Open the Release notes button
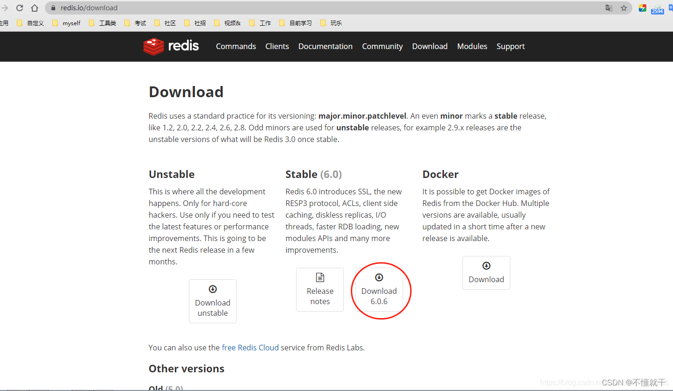This screenshot has width=673, height=391. 320,290
